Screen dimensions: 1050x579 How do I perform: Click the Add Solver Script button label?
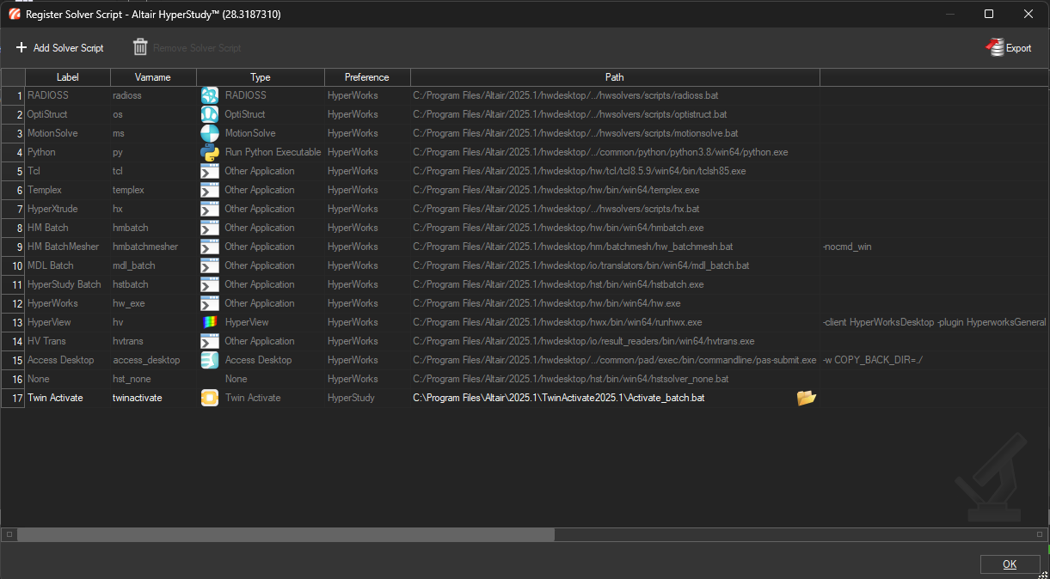[x=68, y=48]
